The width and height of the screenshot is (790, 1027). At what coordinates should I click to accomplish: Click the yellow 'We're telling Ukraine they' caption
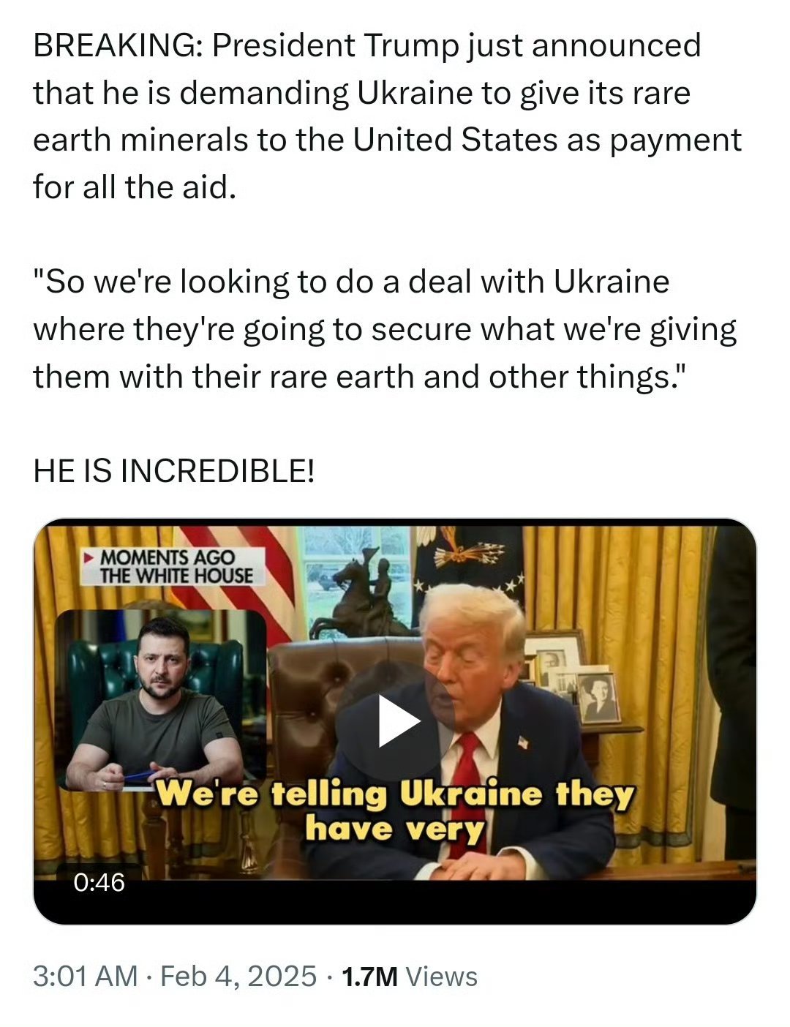[394, 794]
